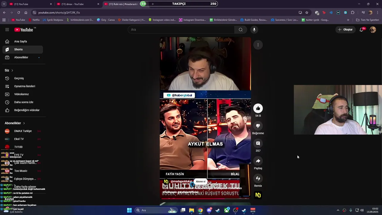Viewport: 382px width, 215px height.
Task: Open the Short's sound source thumbnail
Action: 258,195
